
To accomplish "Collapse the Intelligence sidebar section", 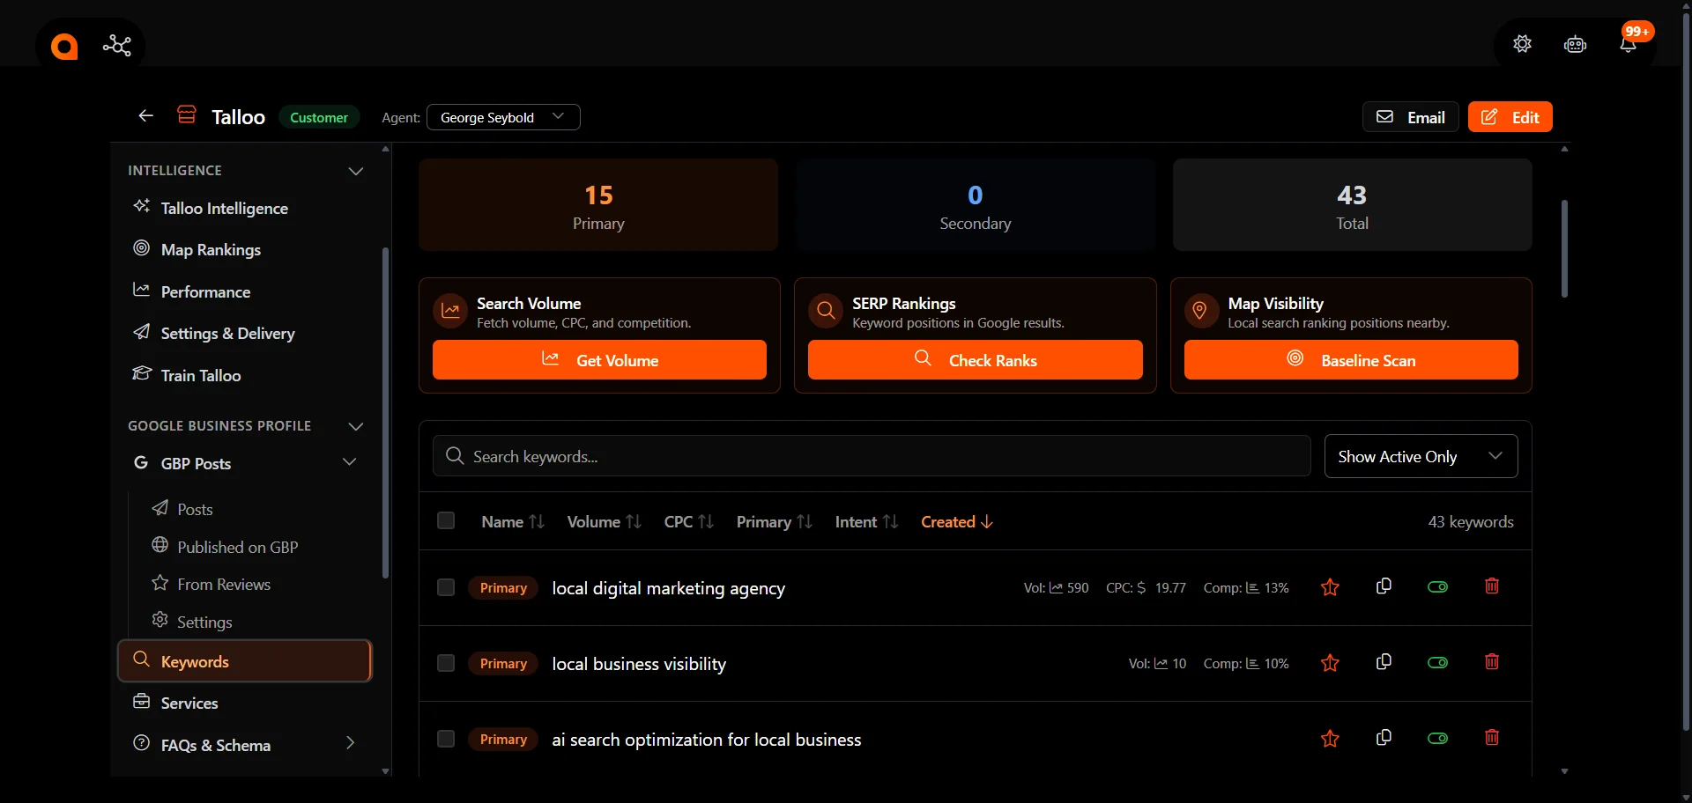I will (356, 171).
